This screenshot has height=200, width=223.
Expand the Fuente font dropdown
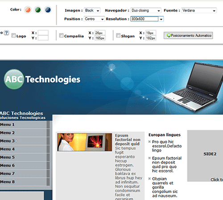[199, 11]
